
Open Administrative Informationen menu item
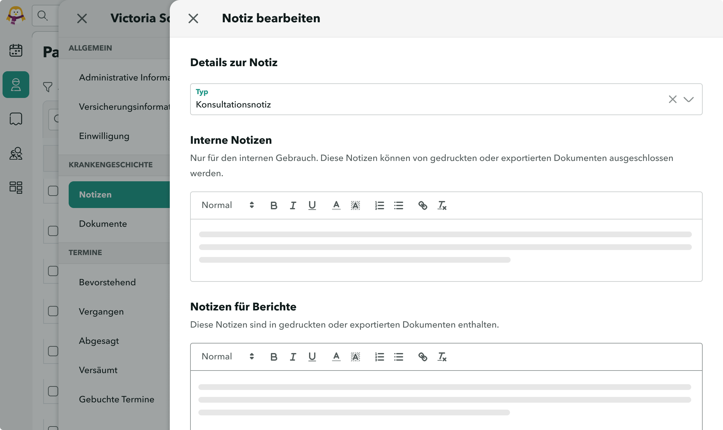[119, 77]
